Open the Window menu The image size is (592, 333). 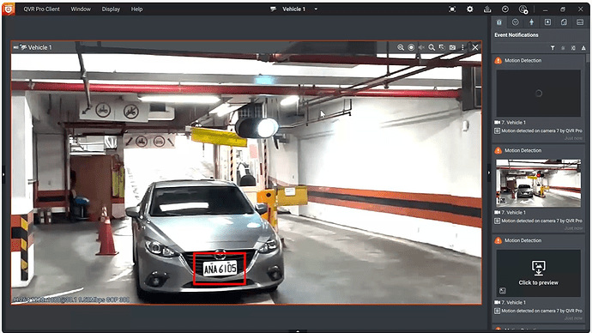(81, 9)
